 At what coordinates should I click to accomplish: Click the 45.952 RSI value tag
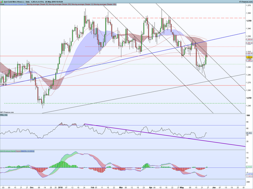(x=249, y=133)
